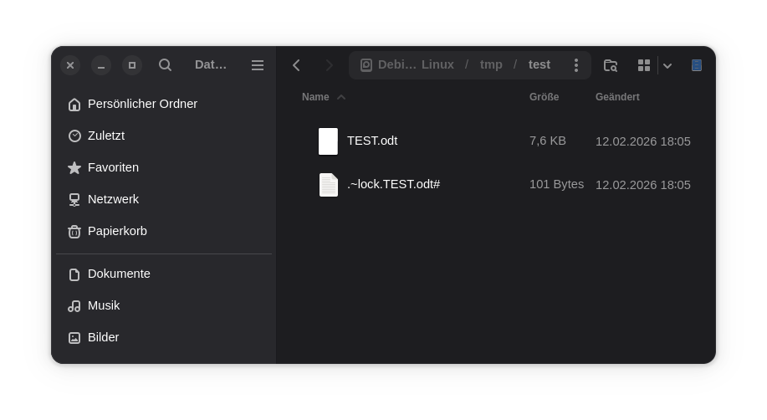This screenshot has height=420, width=767.
Task: Sort by Geändert column
Action: tap(617, 97)
